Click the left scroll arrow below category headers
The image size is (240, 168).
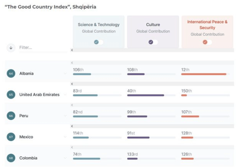pos(72,50)
